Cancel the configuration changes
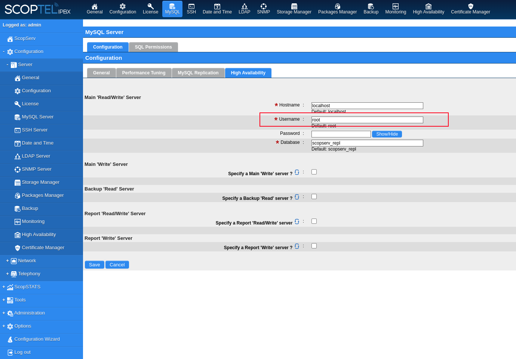516x359 pixels. tap(117, 265)
